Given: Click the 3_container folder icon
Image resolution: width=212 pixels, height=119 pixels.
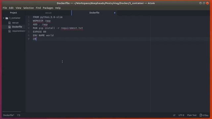Looking at the screenshot, I should click(7, 18).
